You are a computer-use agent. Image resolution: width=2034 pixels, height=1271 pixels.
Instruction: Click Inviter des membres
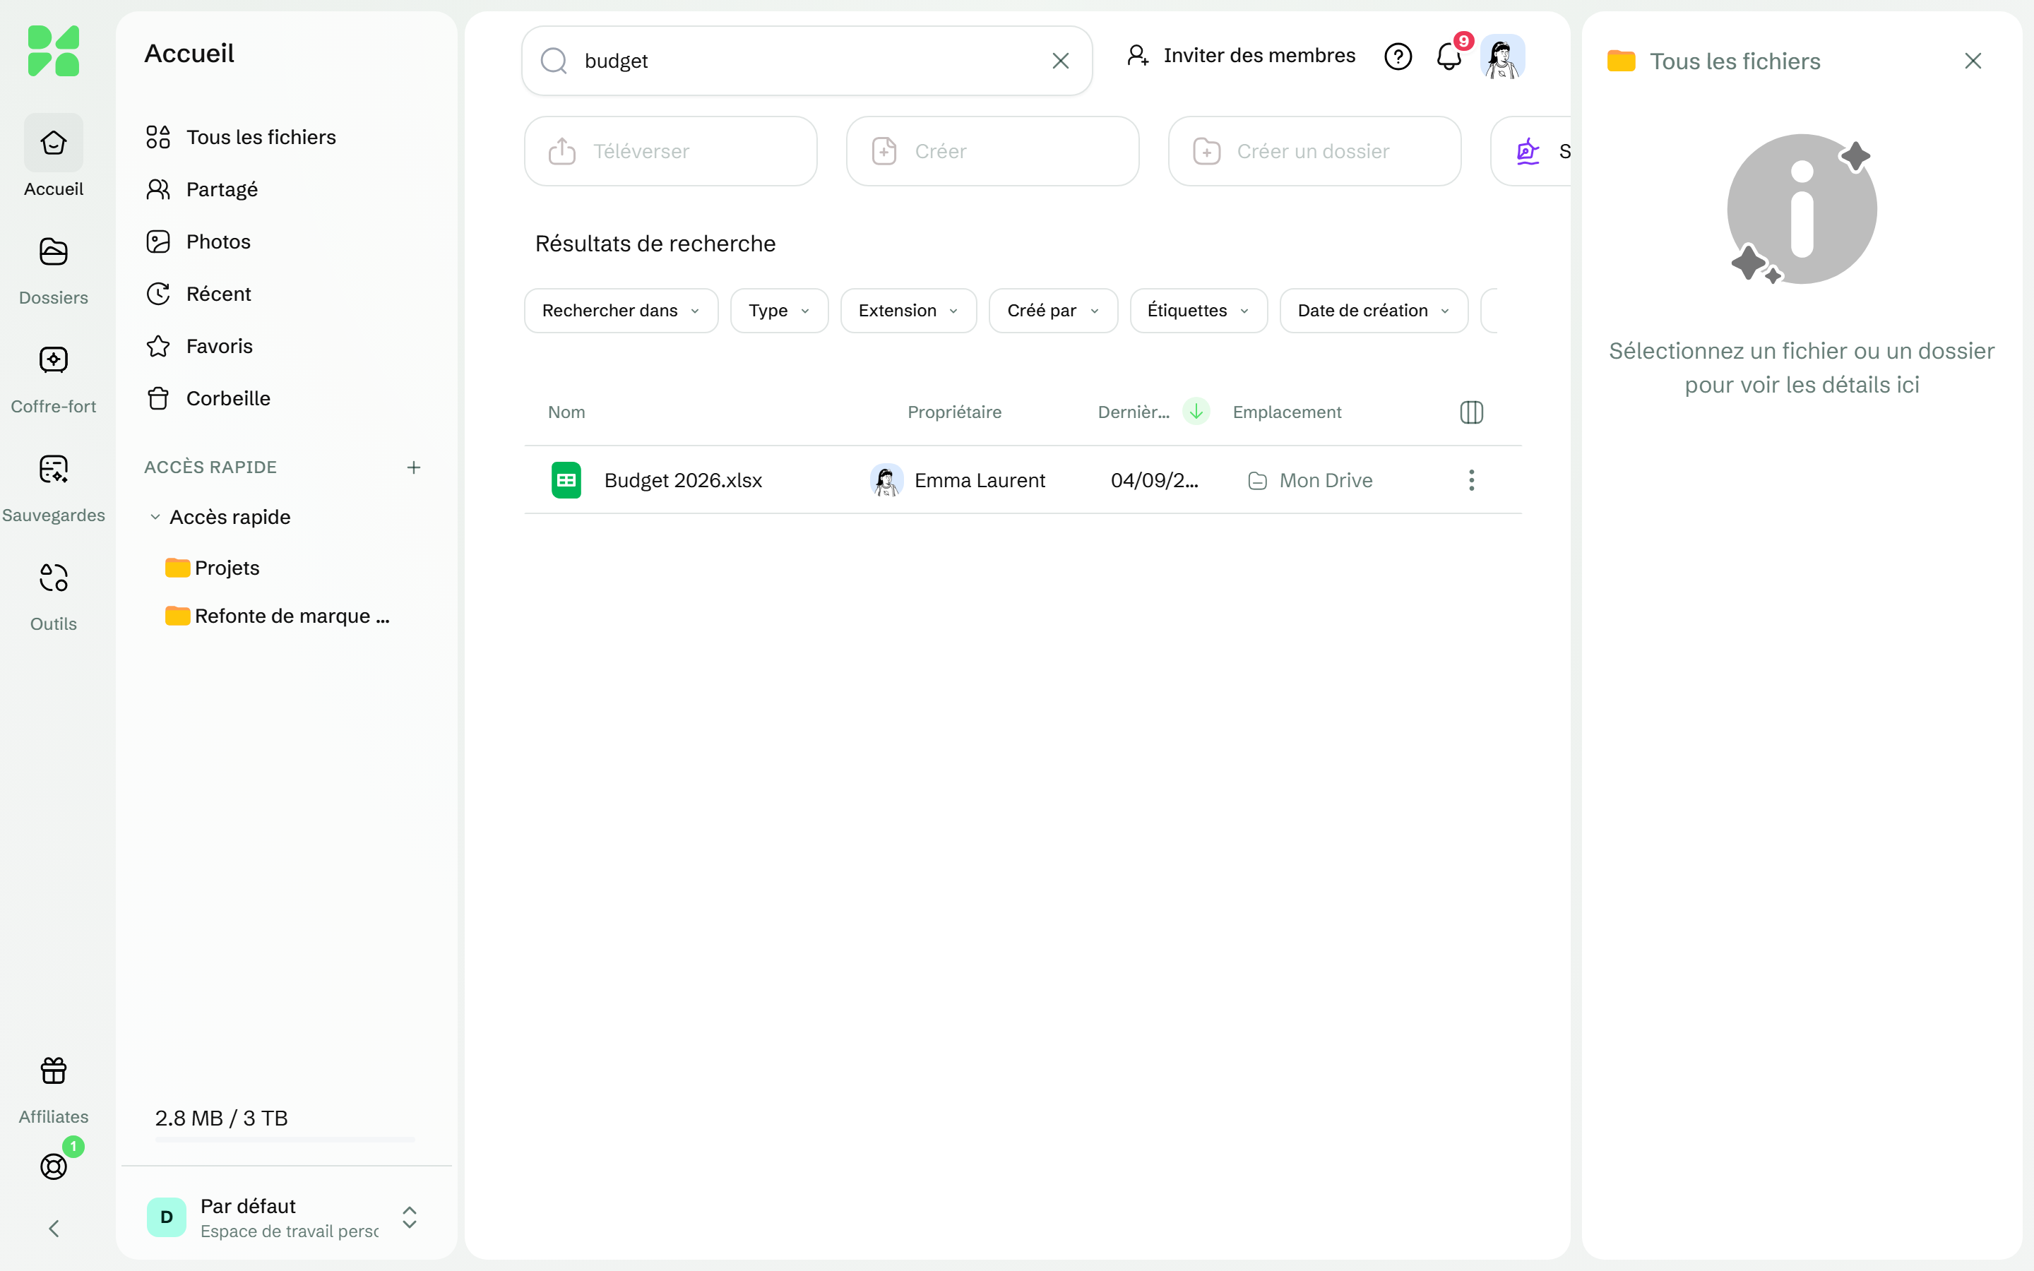[x=1241, y=56]
